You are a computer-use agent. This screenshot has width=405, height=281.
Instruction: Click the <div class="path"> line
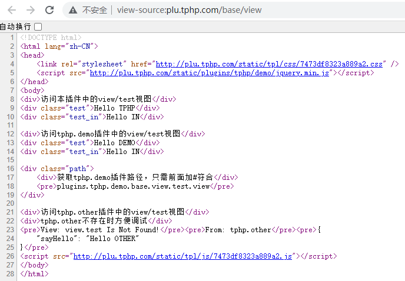point(57,169)
